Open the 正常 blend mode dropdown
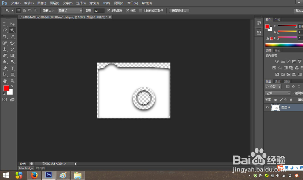Image resolution: width=303 pixels, height=180 pixels. 278,93
